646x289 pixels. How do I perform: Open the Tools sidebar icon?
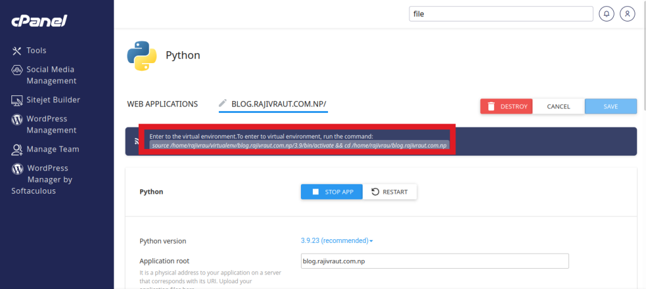(x=16, y=50)
